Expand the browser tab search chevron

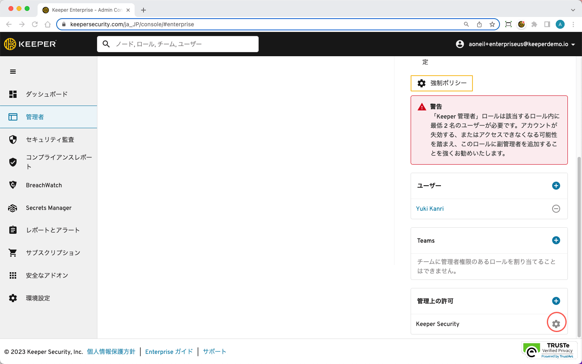click(x=573, y=10)
